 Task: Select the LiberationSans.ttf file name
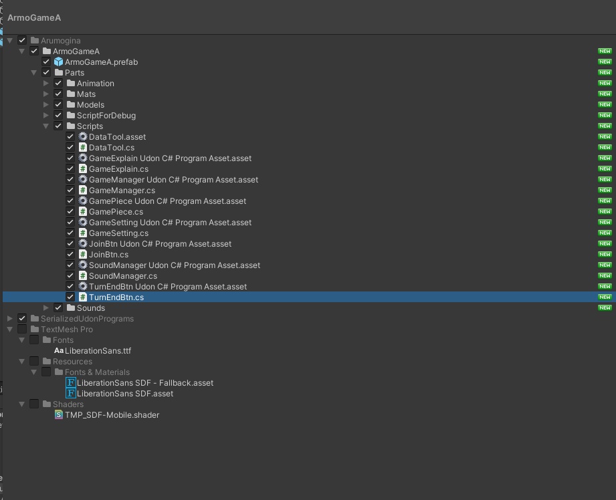tap(98, 350)
